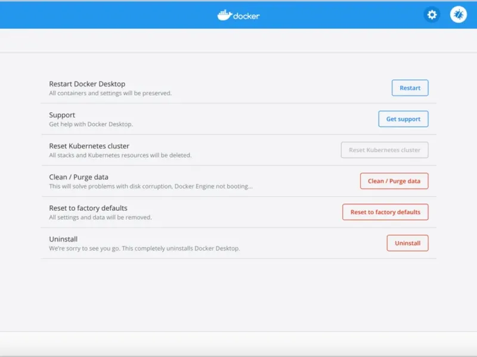
Task: Click the Reset Kubernetes cluster button
Action: 385,150
